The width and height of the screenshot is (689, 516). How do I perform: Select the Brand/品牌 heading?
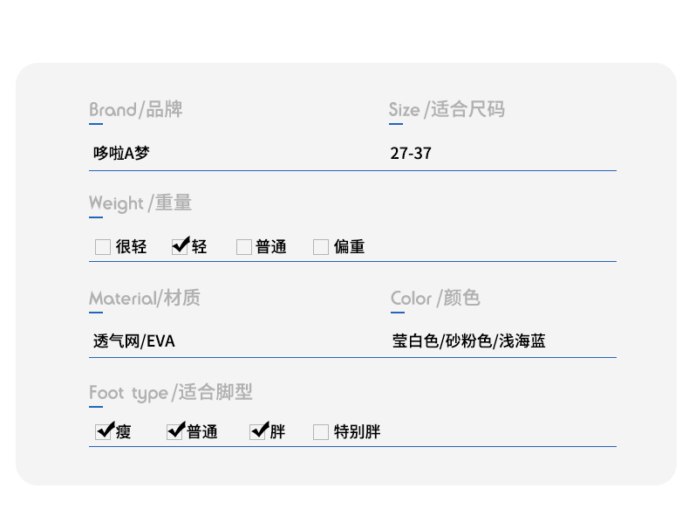[x=136, y=109]
